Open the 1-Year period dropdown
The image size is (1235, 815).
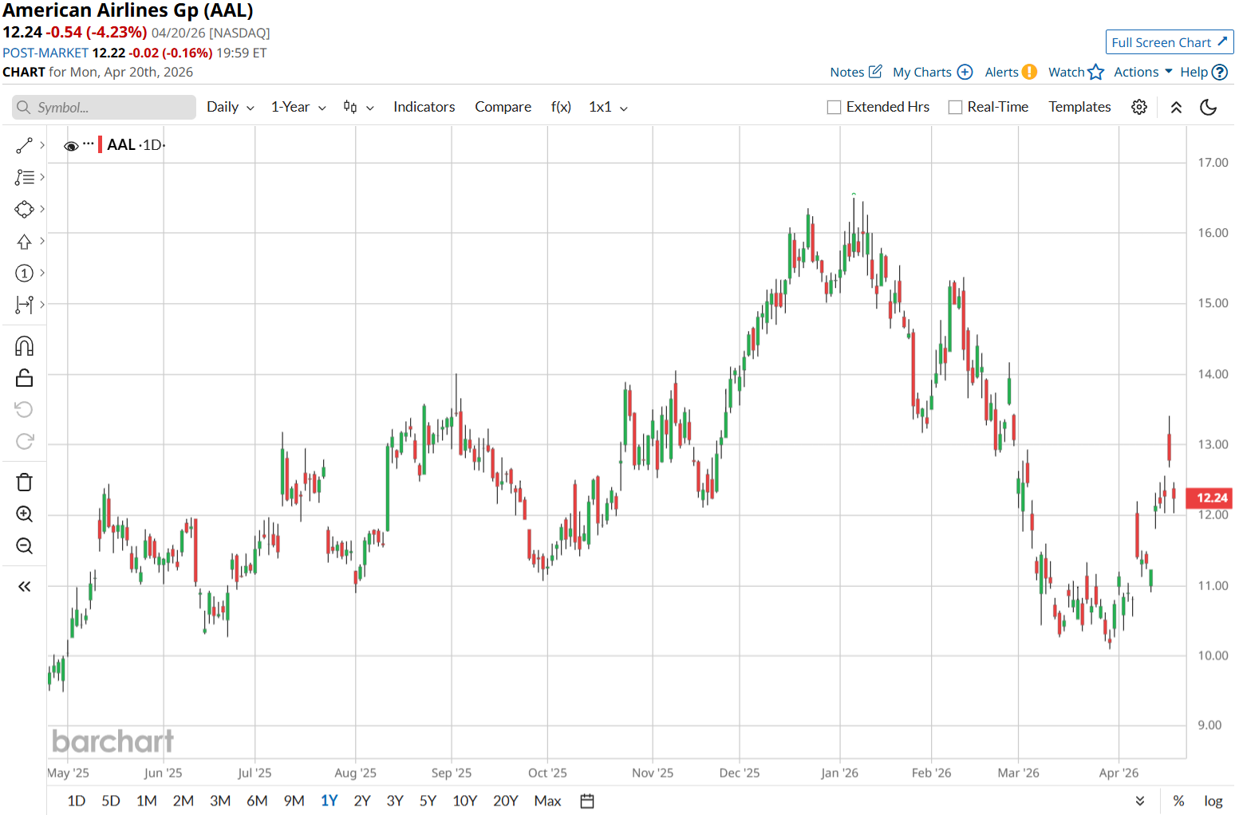point(298,107)
